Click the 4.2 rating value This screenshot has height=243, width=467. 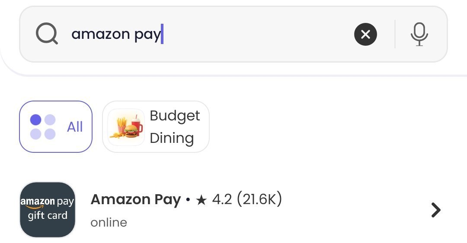[x=222, y=200]
